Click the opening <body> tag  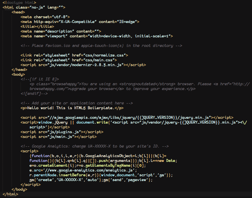(18, 74)
